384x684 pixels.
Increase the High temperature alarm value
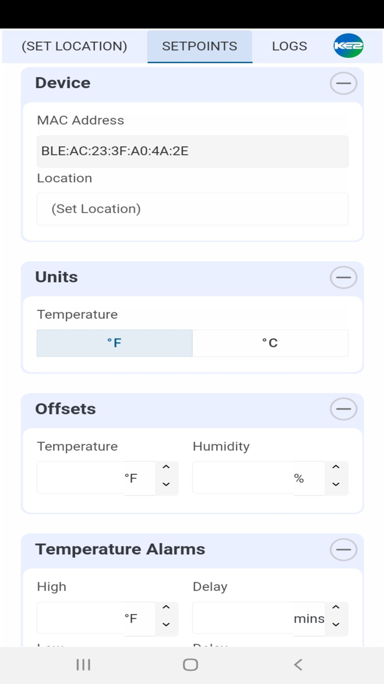[166, 608]
